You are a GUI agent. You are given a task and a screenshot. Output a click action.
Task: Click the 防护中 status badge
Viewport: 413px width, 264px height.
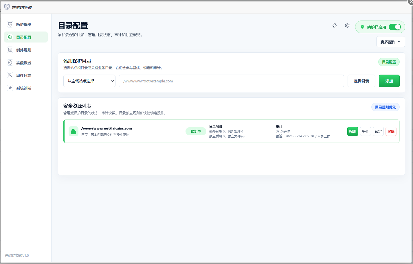(196, 131)
